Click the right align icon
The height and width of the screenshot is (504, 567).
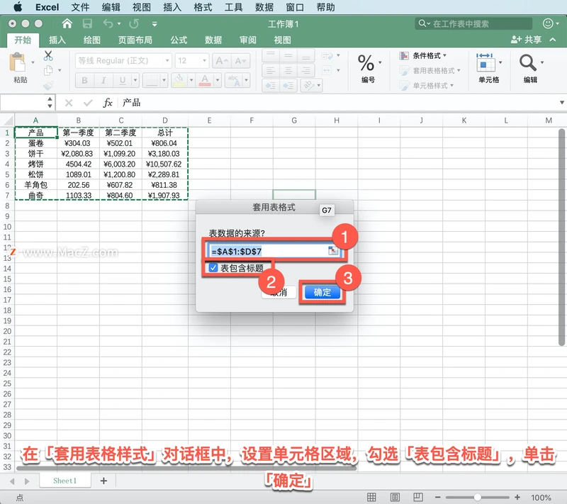tap(306, 70)
